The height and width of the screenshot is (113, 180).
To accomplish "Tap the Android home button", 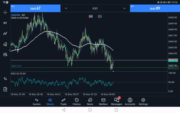I will pyautogui.click(x=90, y=110).
